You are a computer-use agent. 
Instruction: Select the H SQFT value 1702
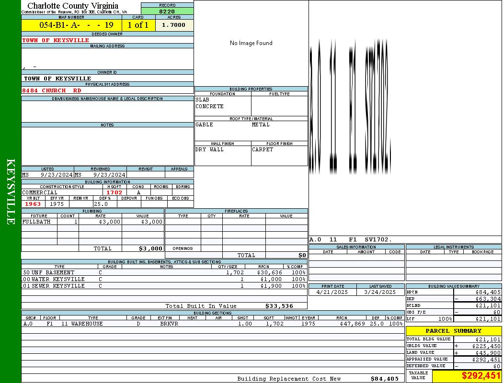(114, 192)
